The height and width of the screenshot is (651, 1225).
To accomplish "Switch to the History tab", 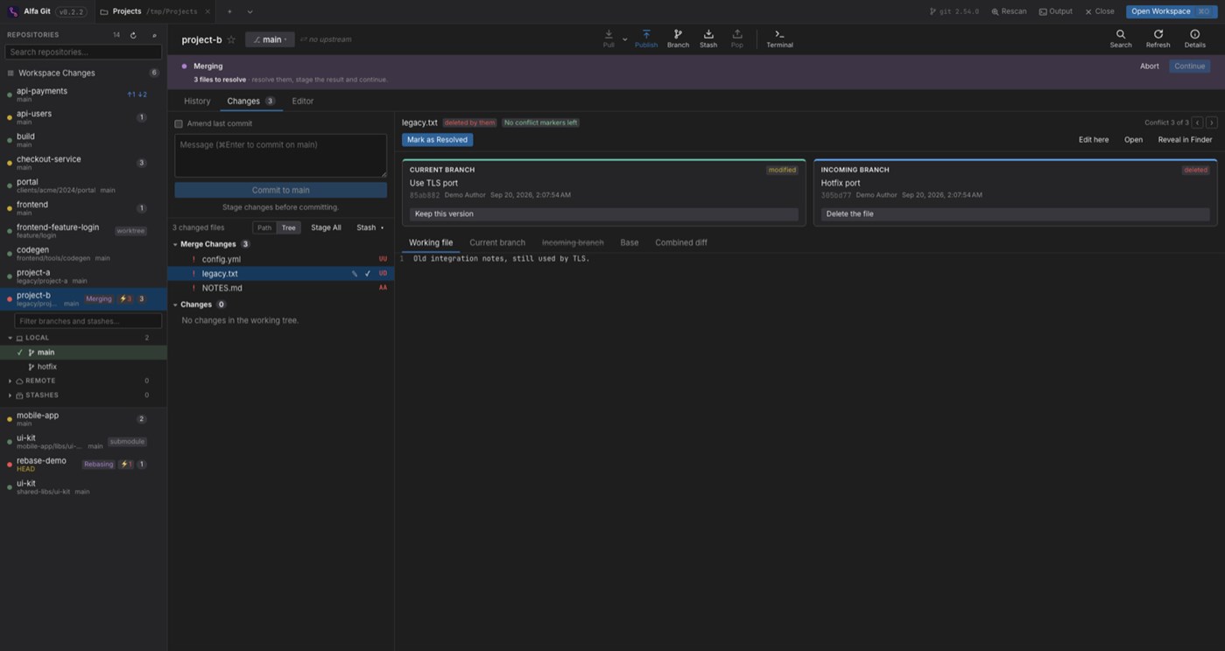I will [197, 101].
